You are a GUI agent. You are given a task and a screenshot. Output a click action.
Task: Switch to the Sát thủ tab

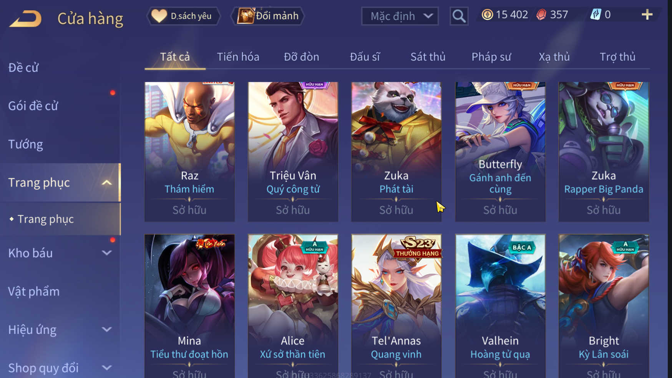[x=428, y=57]
